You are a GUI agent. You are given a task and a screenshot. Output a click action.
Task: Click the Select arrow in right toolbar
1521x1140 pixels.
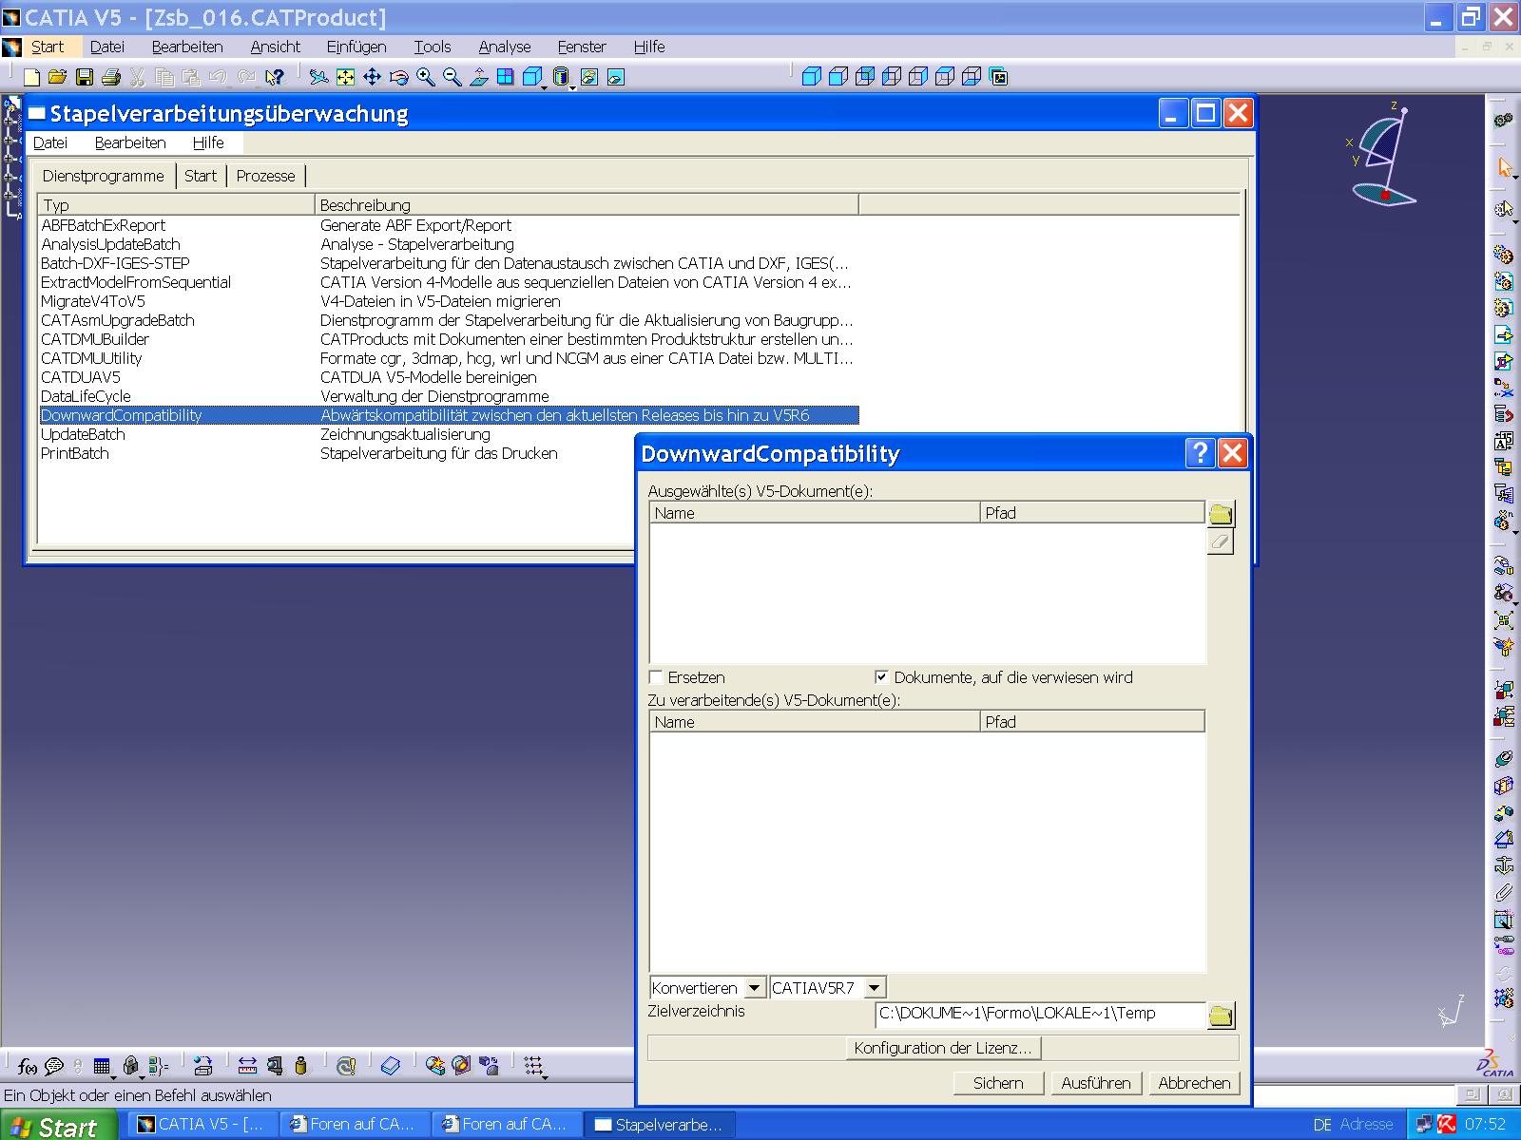point(1504,167)
